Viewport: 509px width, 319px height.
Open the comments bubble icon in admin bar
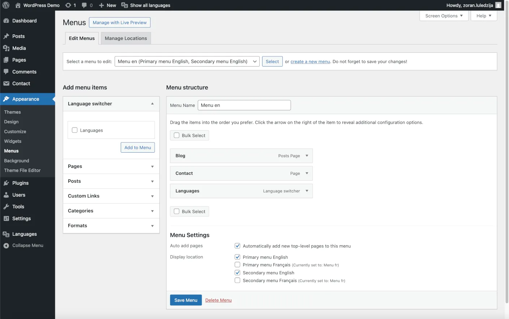tap(84, 5)
